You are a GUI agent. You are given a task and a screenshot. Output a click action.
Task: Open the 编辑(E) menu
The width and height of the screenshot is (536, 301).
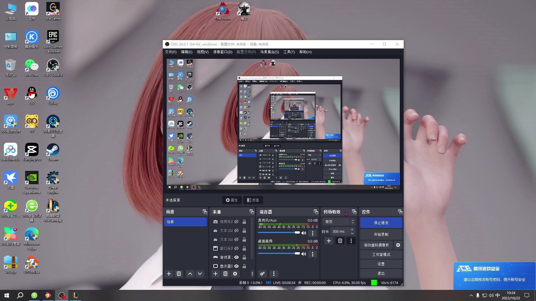(x=186, y=52)
